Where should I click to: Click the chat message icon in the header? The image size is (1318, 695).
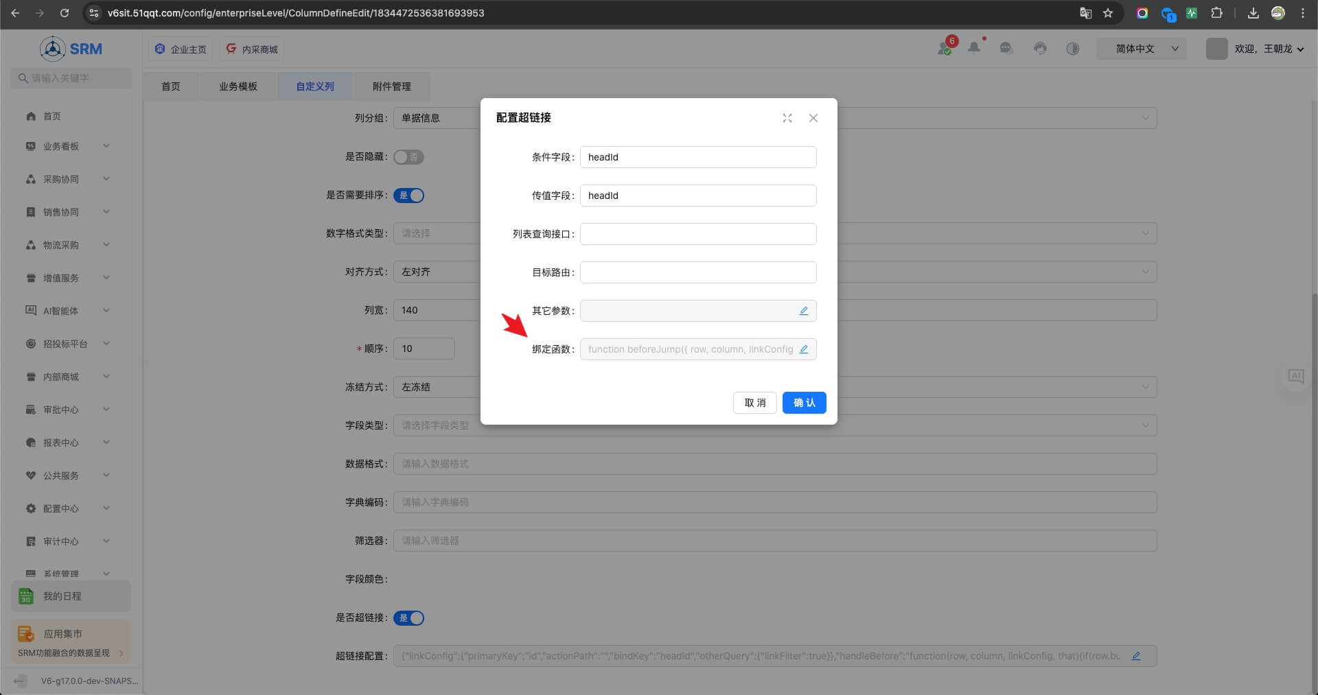(1006, 49)
